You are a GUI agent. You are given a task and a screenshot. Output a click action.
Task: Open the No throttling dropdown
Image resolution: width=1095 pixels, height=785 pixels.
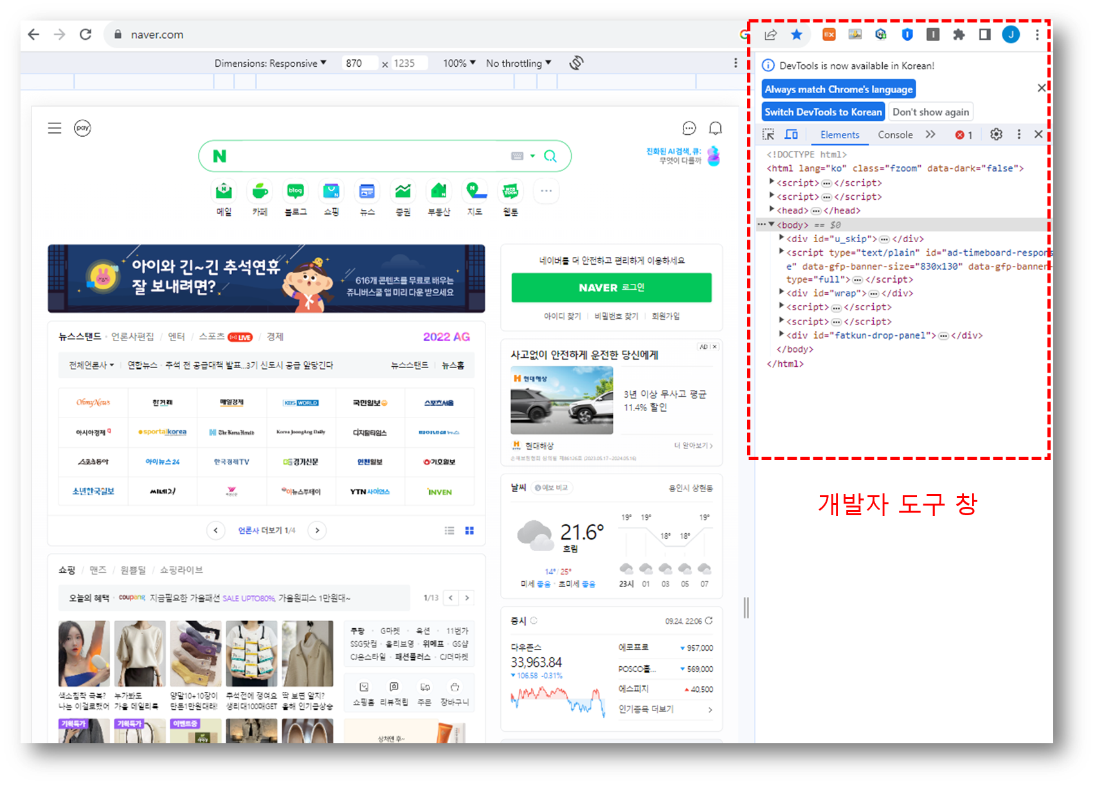518,63
